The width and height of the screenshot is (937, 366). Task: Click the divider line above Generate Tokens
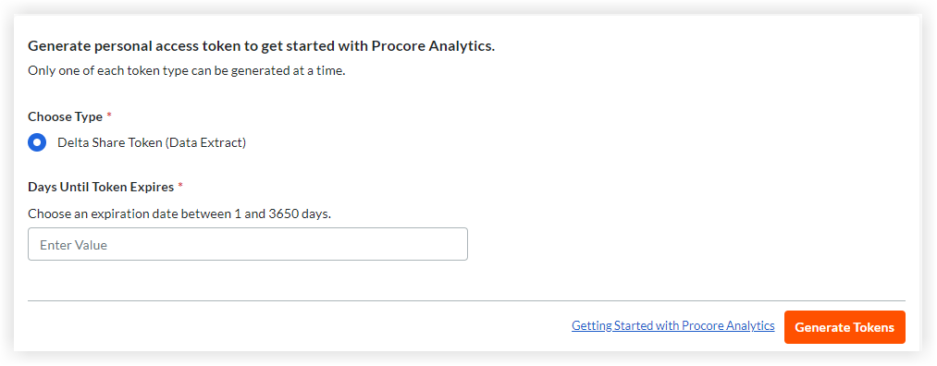point(466,301)
